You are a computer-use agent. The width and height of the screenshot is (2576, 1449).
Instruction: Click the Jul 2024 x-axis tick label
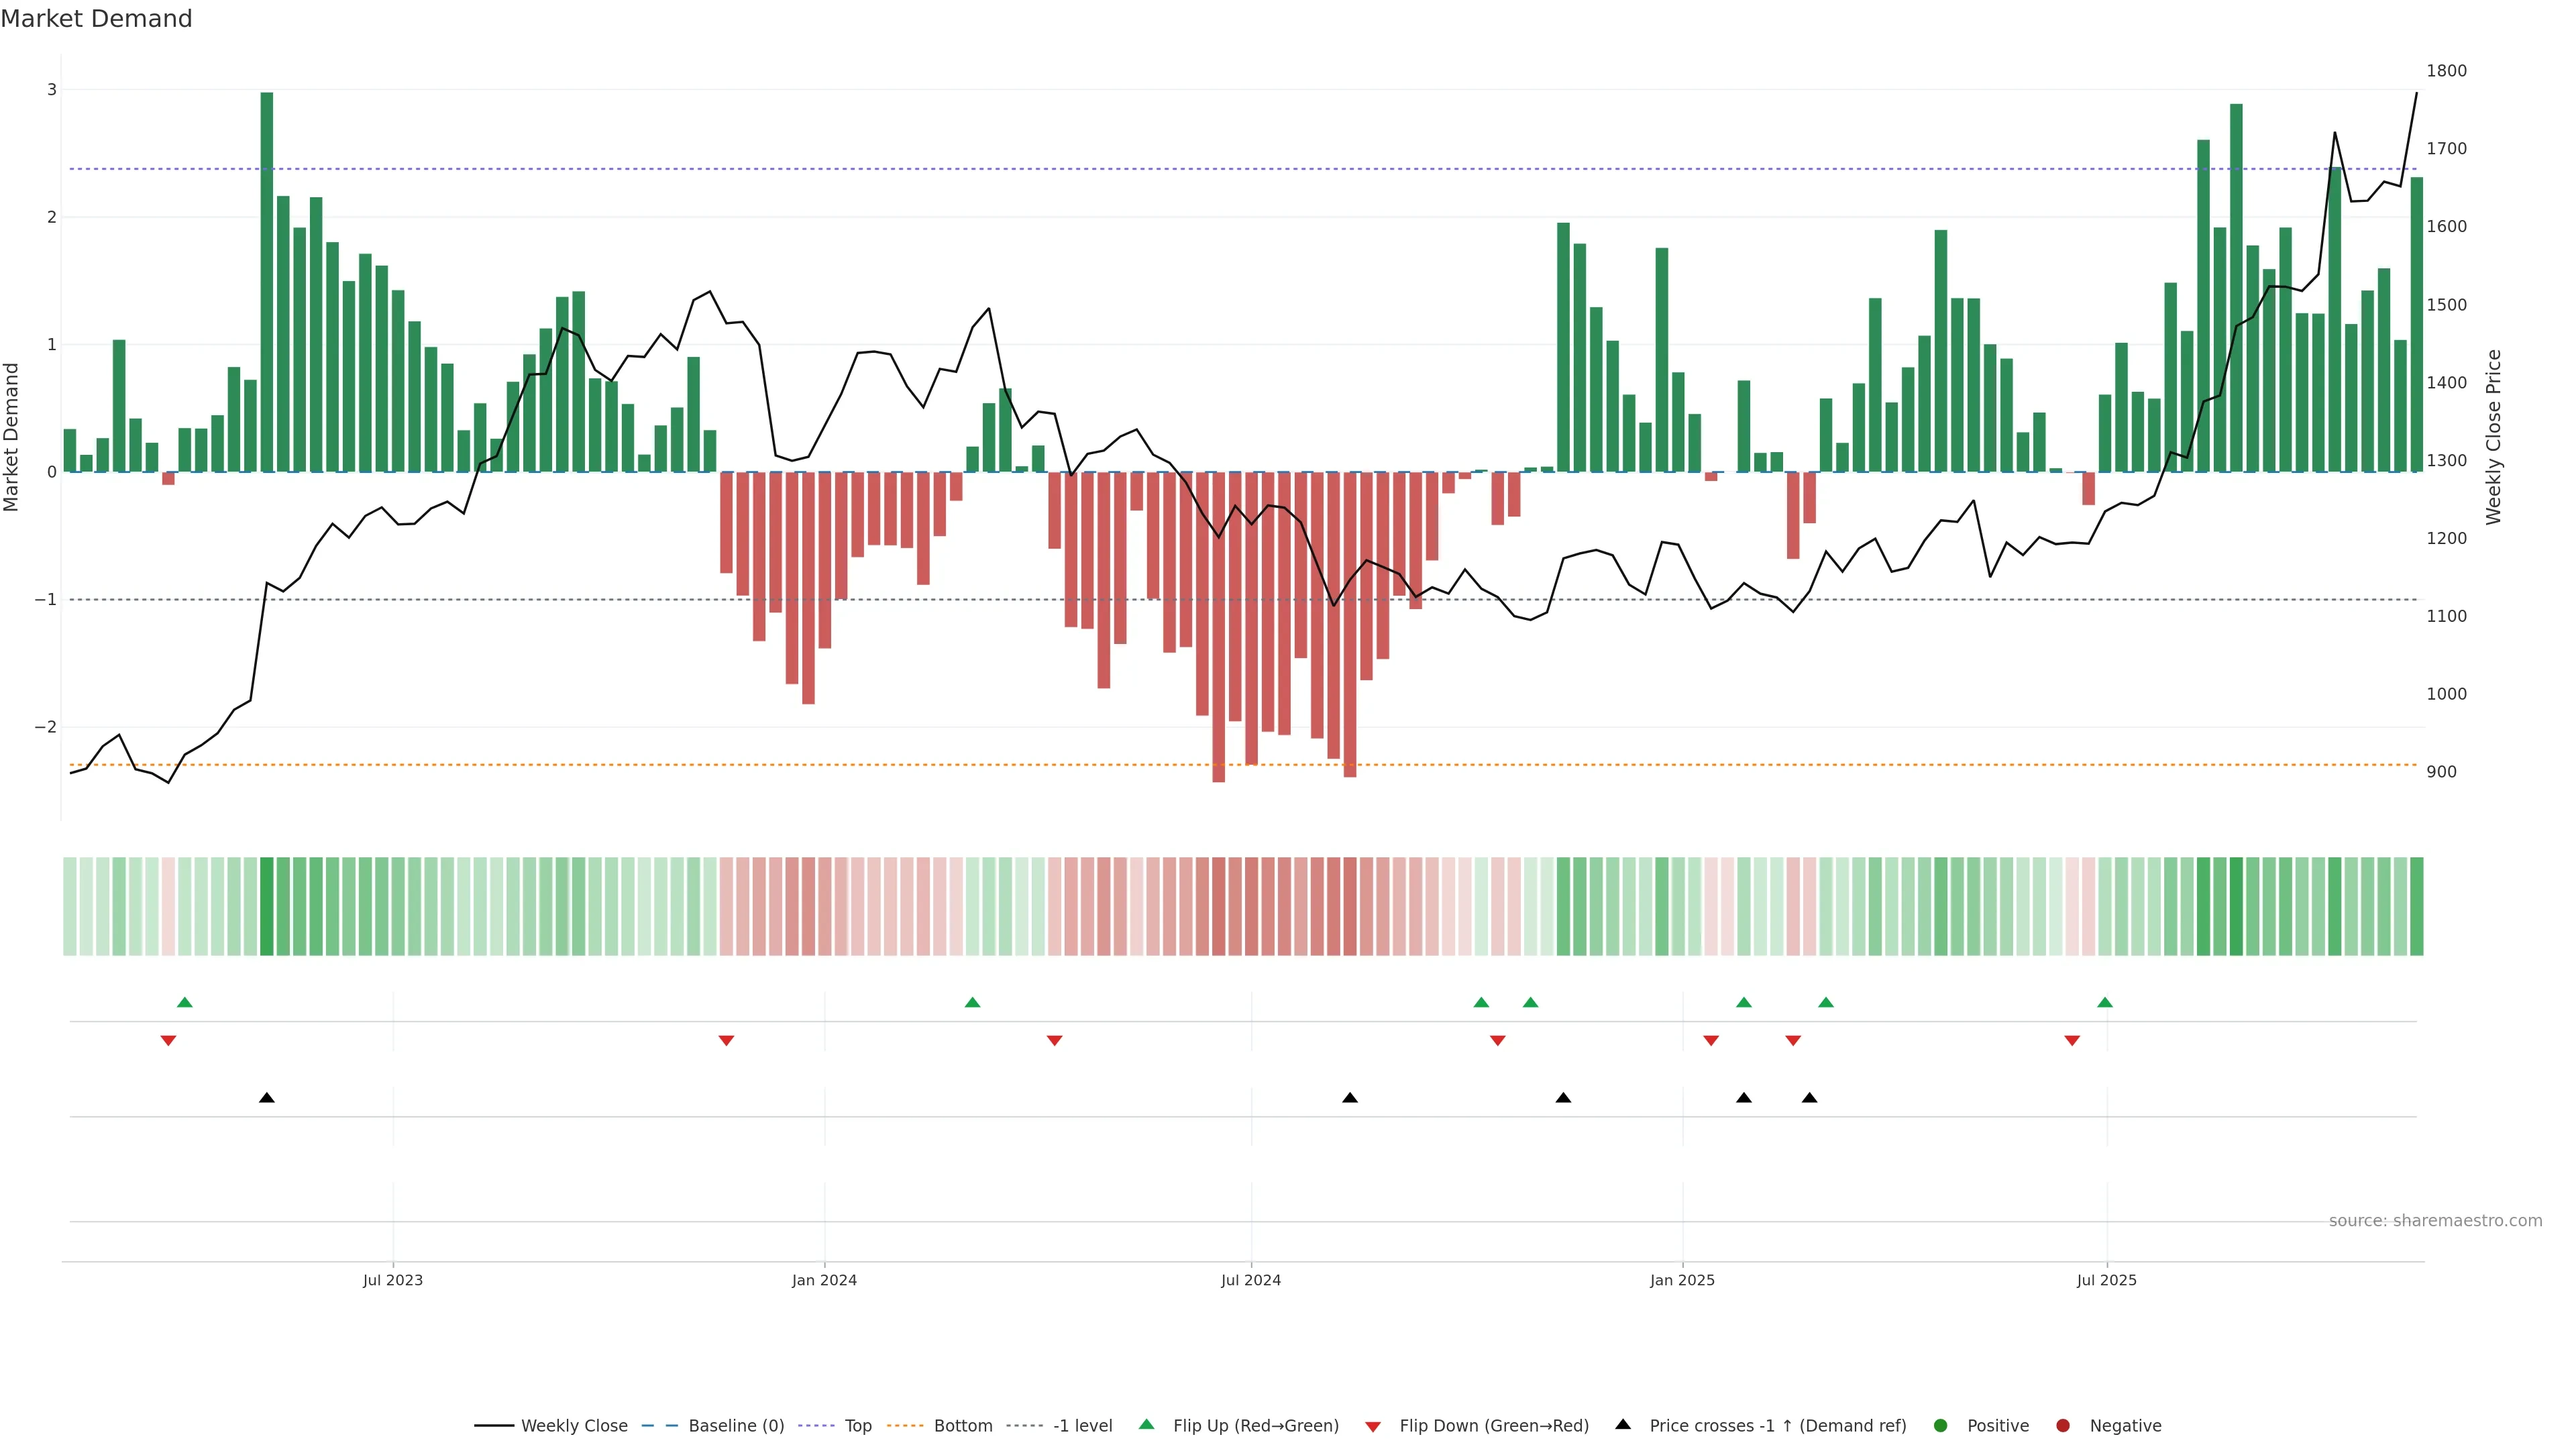click(1250, 1280)
